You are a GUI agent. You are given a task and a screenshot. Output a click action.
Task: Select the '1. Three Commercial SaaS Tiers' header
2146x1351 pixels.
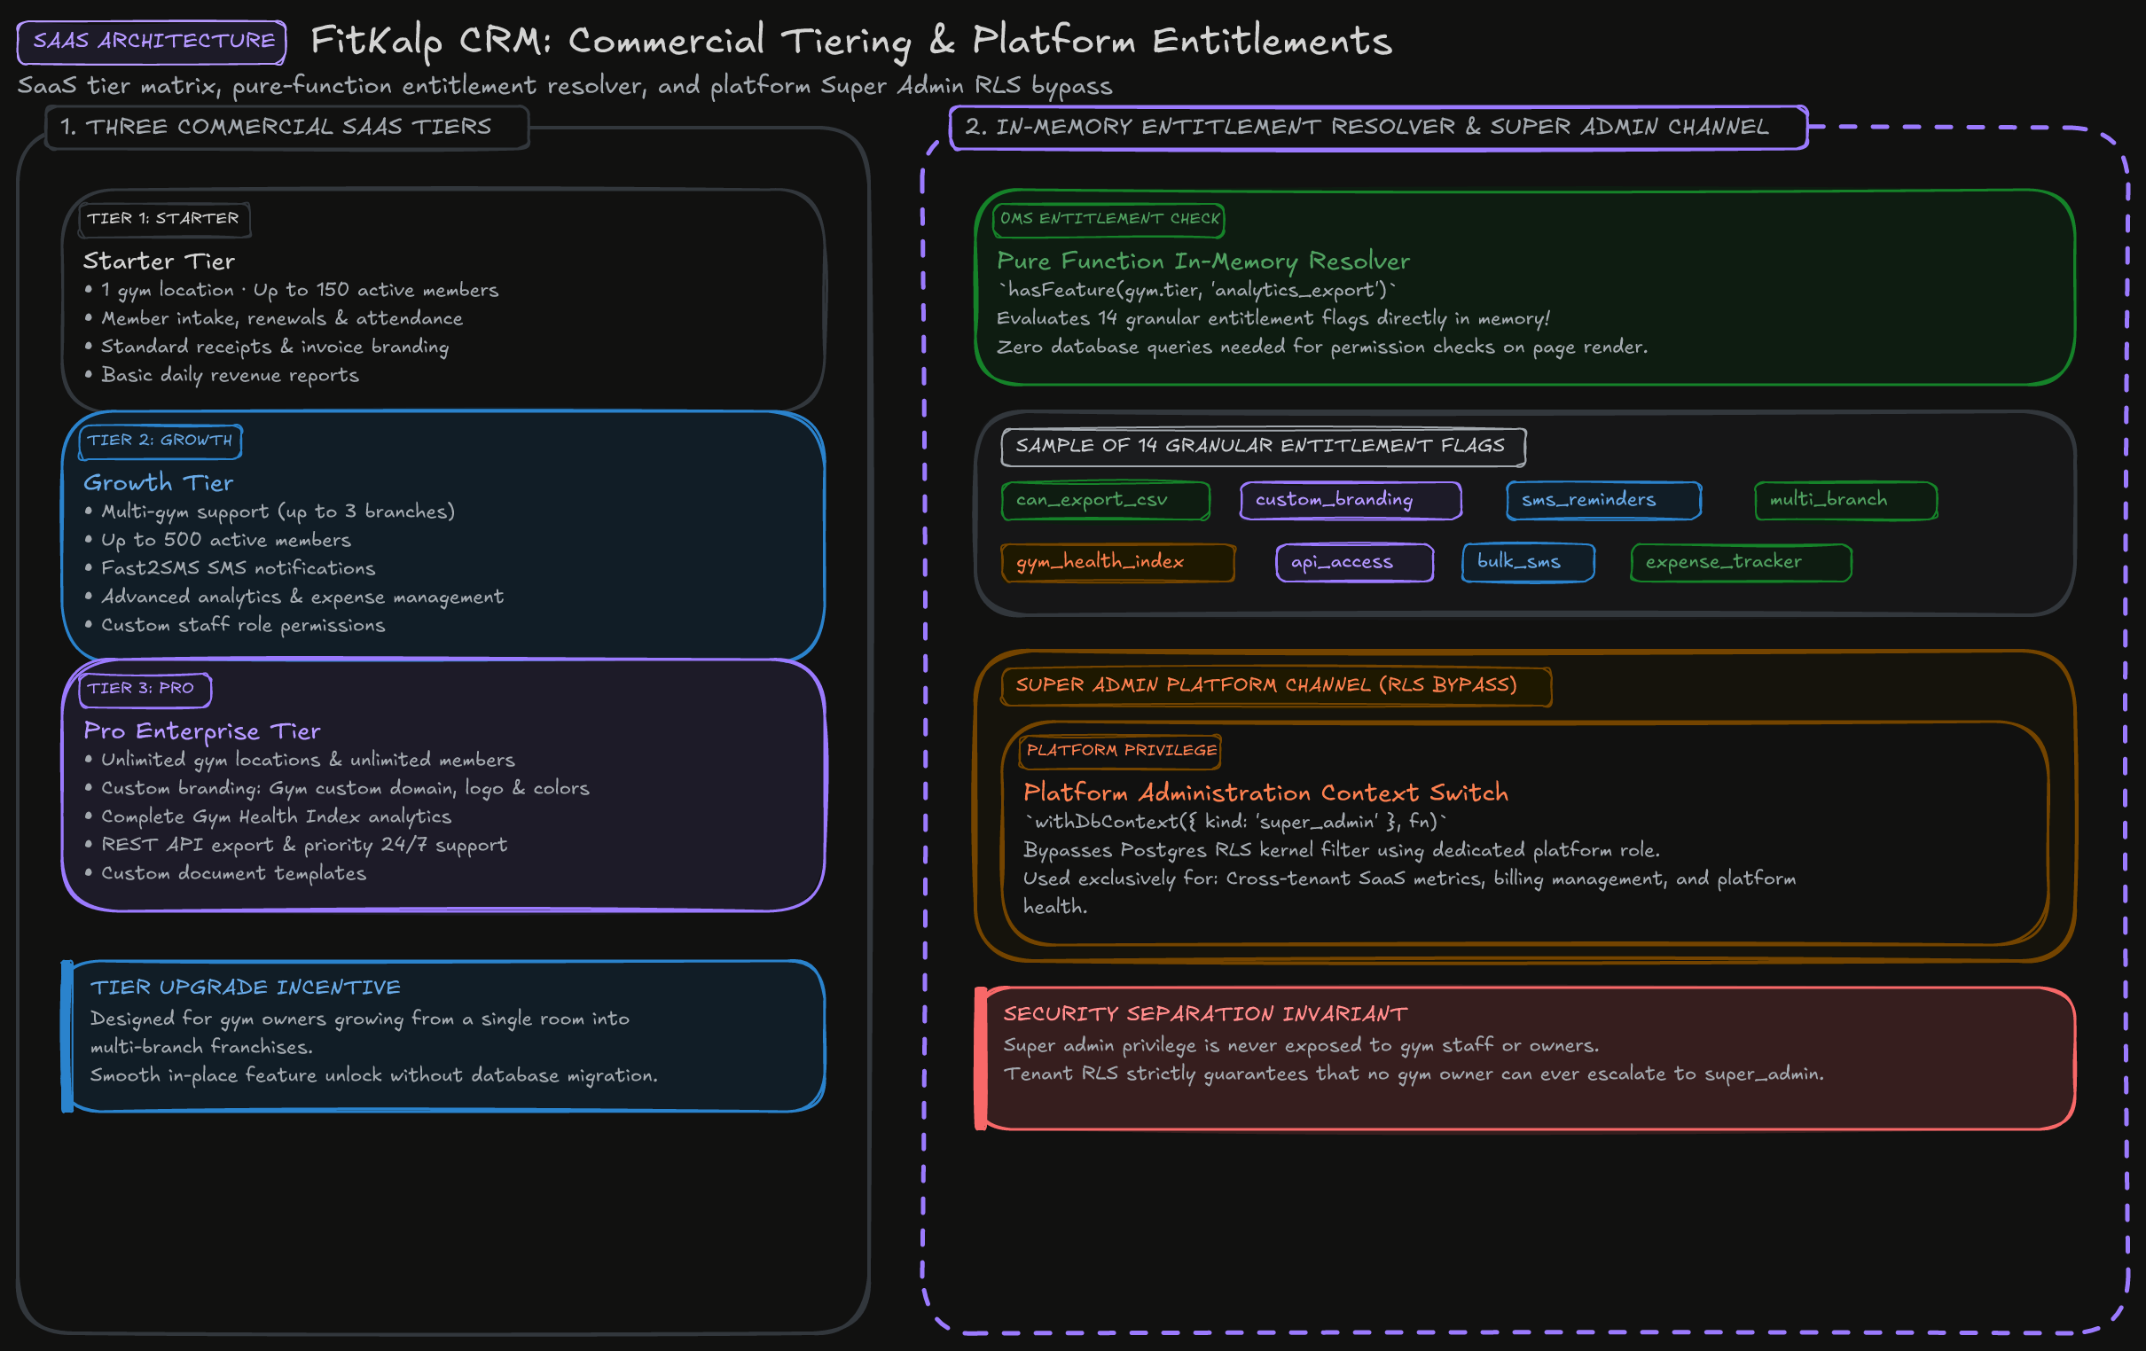pyautogui.click(x=286, y=128)
